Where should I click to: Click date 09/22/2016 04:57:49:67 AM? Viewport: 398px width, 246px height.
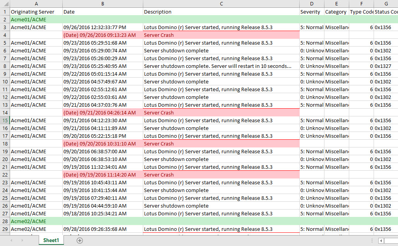[x=103, y=81]
